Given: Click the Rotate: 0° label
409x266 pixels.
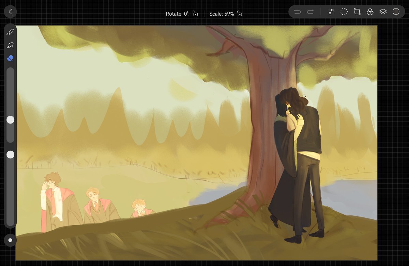Looking at the screenshot, I should (x=178, y=14).
